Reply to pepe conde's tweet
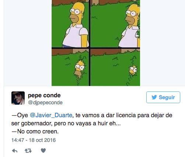This screenshot has height=157, width=185. (15, 151)
